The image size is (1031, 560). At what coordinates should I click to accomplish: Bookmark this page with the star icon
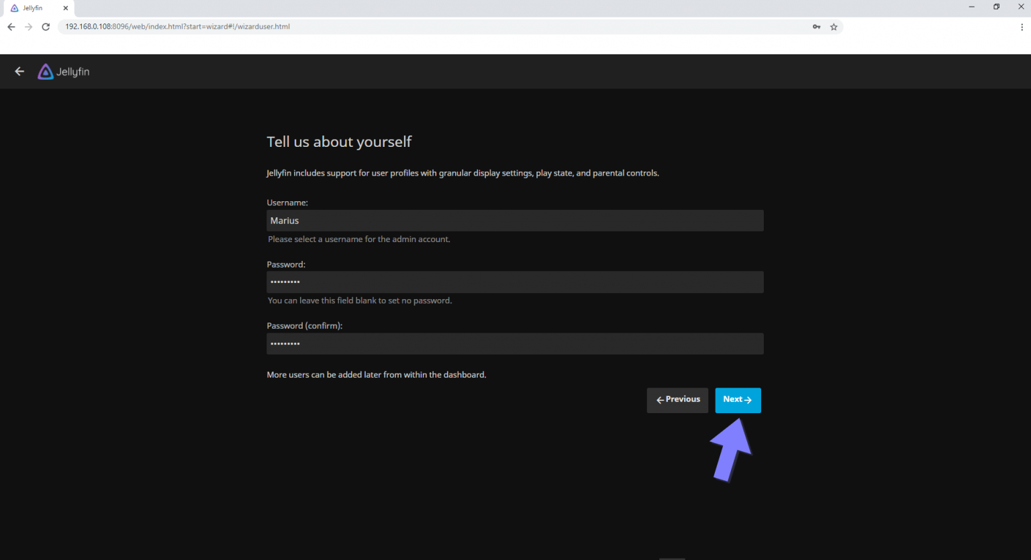click(834, 27)
